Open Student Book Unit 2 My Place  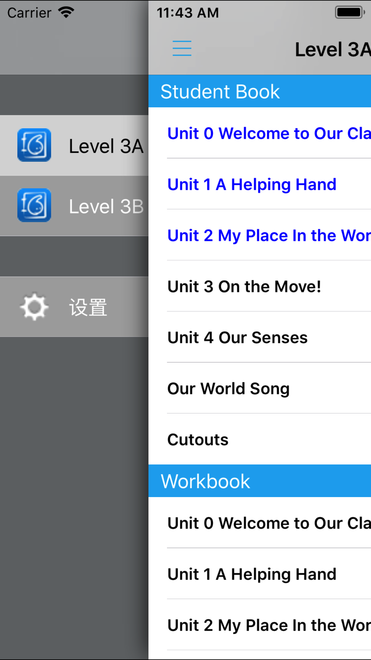coord(269,236)
